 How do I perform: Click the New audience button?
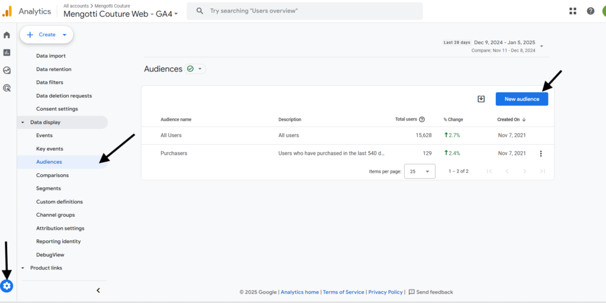point(522,99)
